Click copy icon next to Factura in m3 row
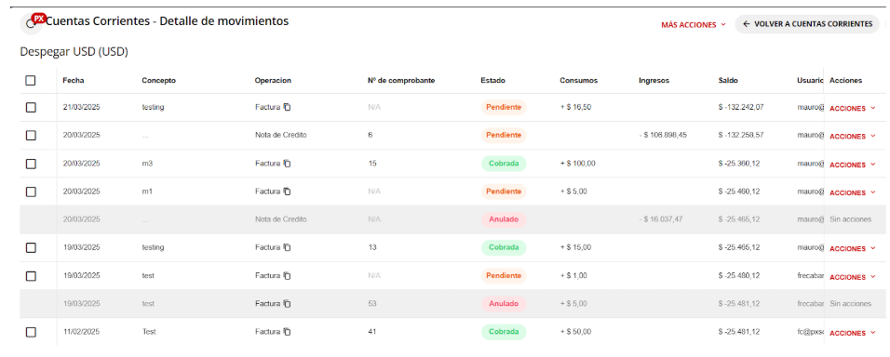 coord(288,164)
